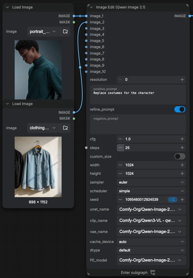This screenshot has width=193, height=278.
Task: Increase the seed value with plus
Action: pyautogui.click(x=182, y=200)
